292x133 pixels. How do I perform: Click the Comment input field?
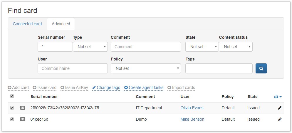click(146, 47)
